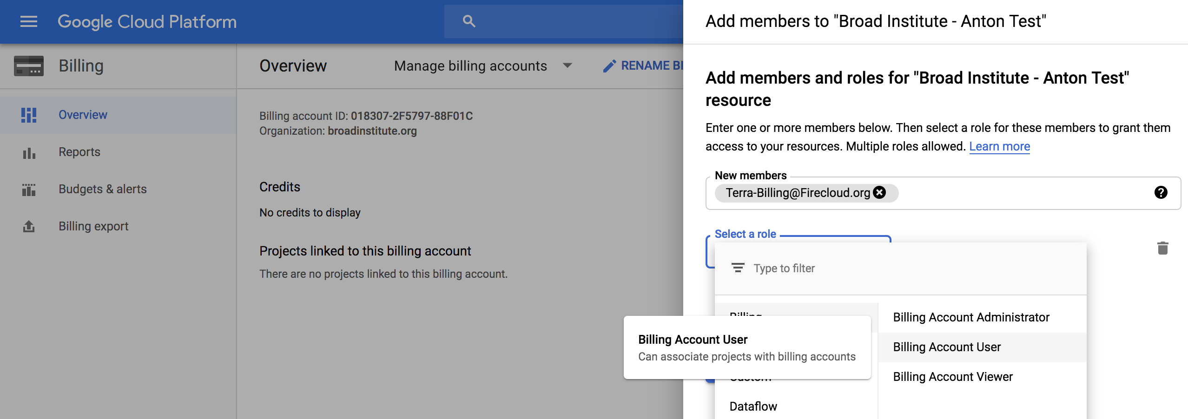Screen dimensions: 1188x419
Task: Click the New members help icon
Action: click(1161, 192)
